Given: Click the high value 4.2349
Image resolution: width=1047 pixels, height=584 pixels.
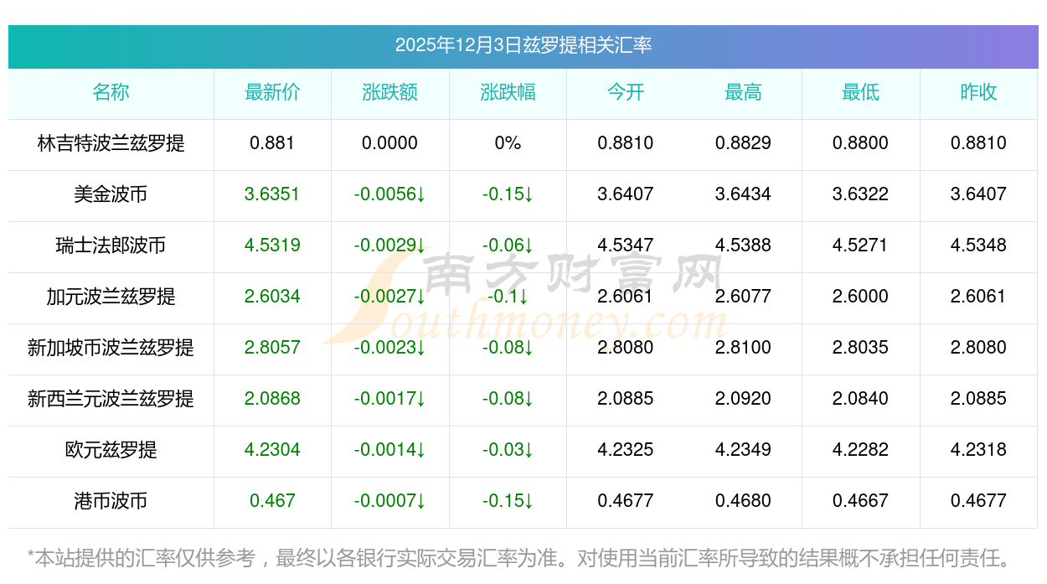Looking at the screenshot, I should coord(743,450).
